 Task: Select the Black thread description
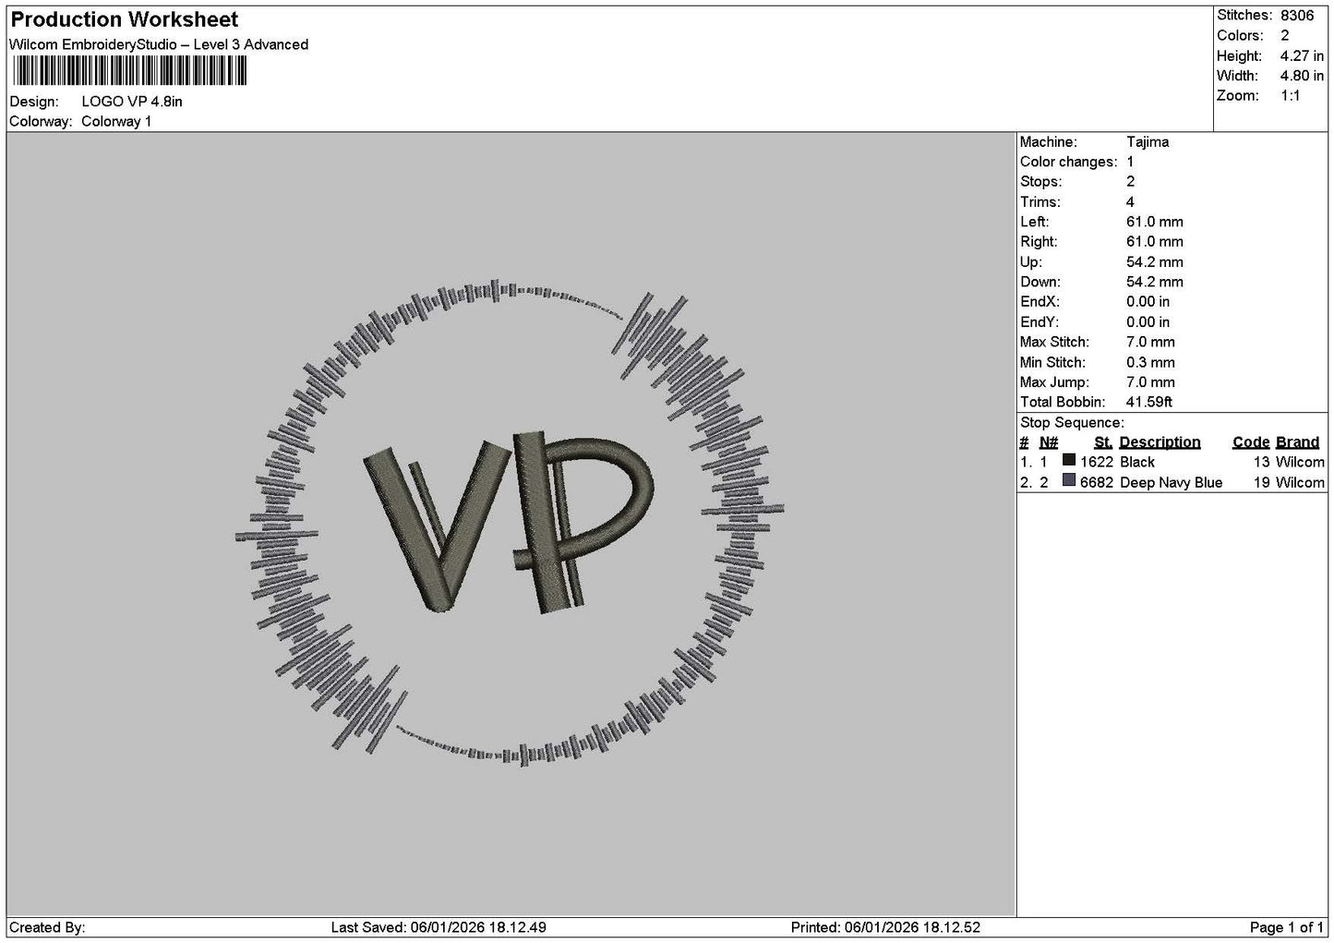coord(1137,463)
